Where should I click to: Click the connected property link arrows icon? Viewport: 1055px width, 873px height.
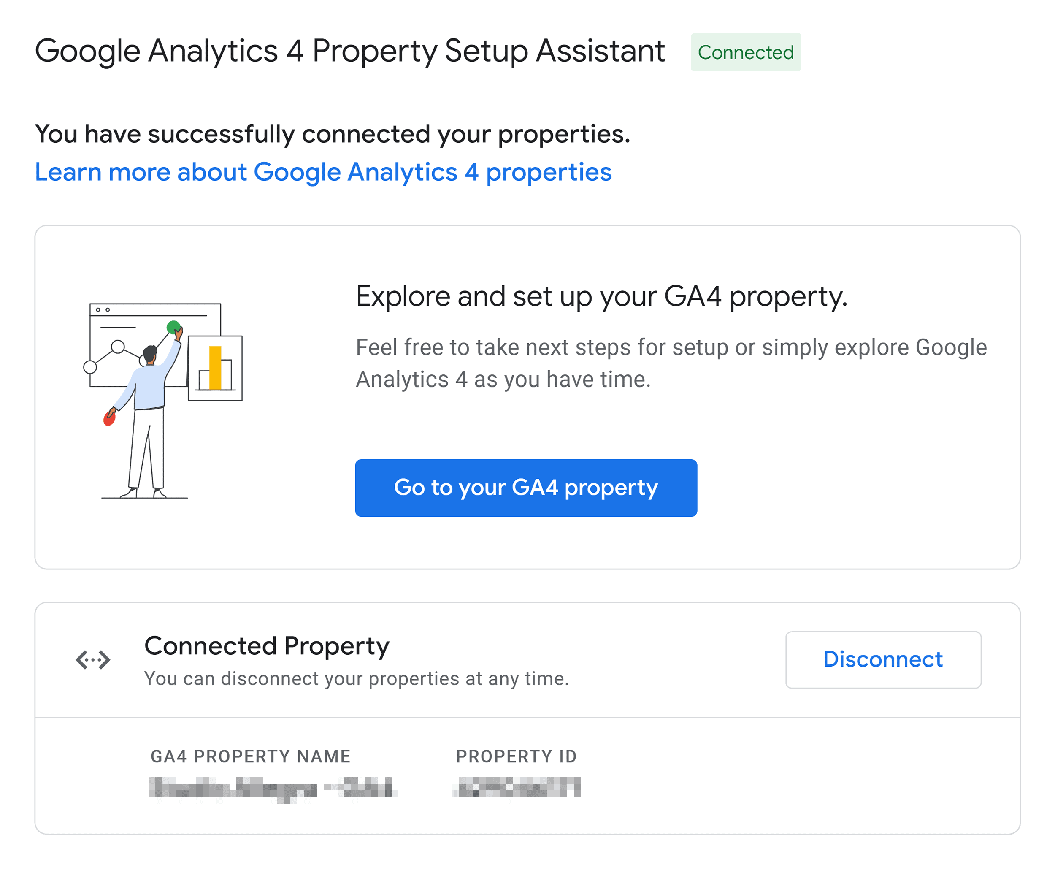tap(93, 659)
